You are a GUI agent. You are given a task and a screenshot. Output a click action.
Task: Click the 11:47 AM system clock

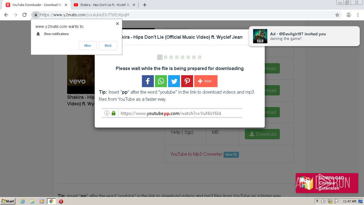349,201
